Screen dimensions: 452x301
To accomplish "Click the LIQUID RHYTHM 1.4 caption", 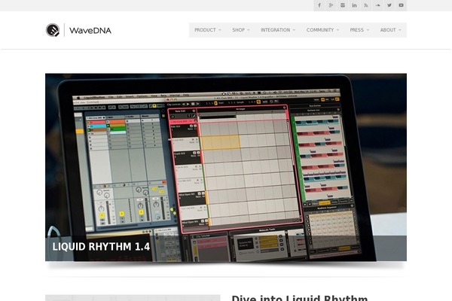I will tap(101, 247).
